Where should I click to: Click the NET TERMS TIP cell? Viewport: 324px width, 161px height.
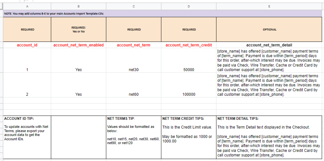[134, 137]
